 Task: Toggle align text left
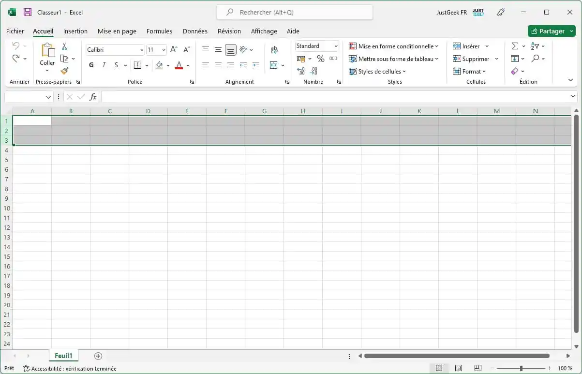click(x=206, y=65)
